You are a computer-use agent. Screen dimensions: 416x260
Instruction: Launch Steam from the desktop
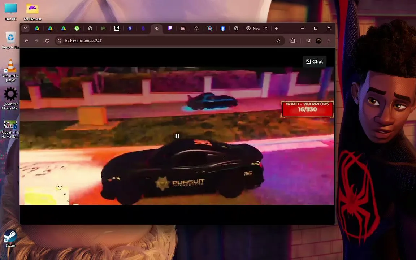10,238
